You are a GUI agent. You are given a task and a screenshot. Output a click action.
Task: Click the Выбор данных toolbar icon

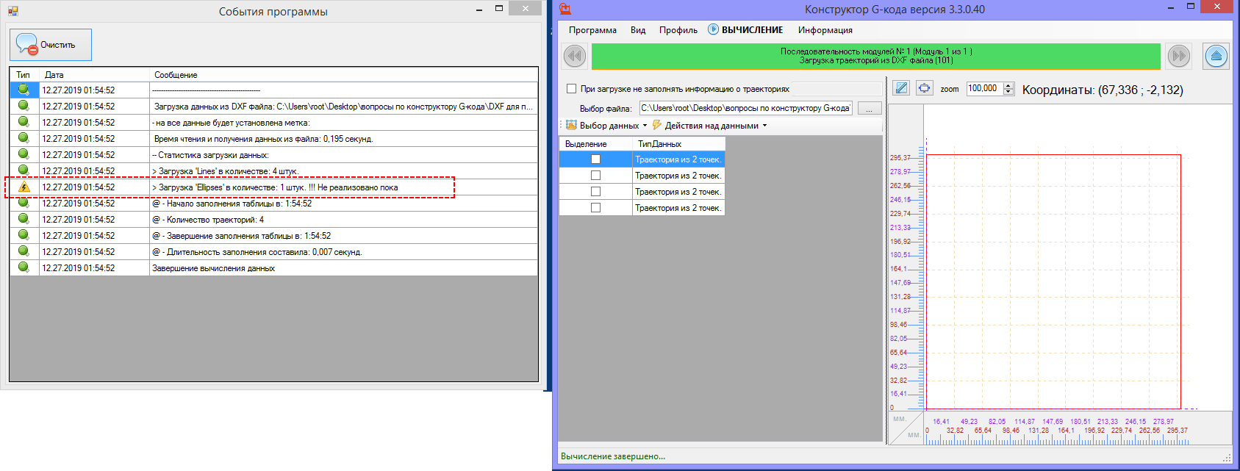pos(571,126)
